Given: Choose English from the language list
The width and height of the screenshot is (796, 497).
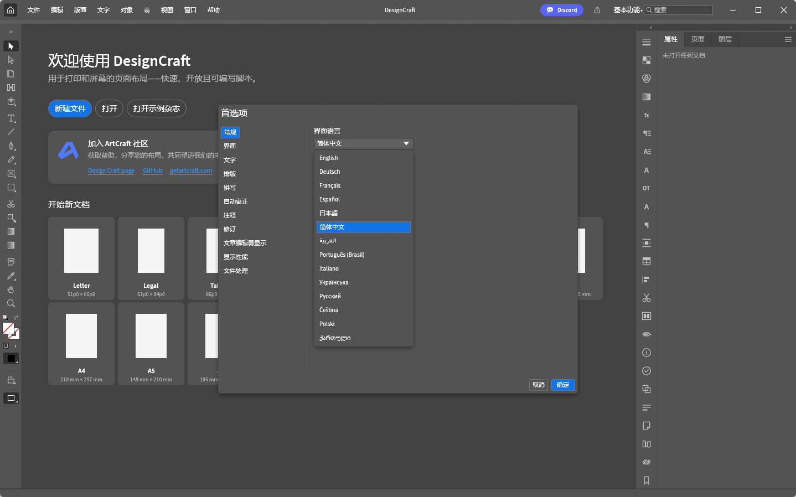Looking at the screenshot, I should [364, 158].
